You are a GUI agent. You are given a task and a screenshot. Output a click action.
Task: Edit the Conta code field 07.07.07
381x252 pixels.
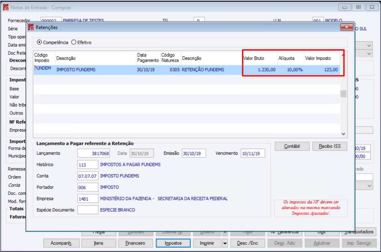88,176
